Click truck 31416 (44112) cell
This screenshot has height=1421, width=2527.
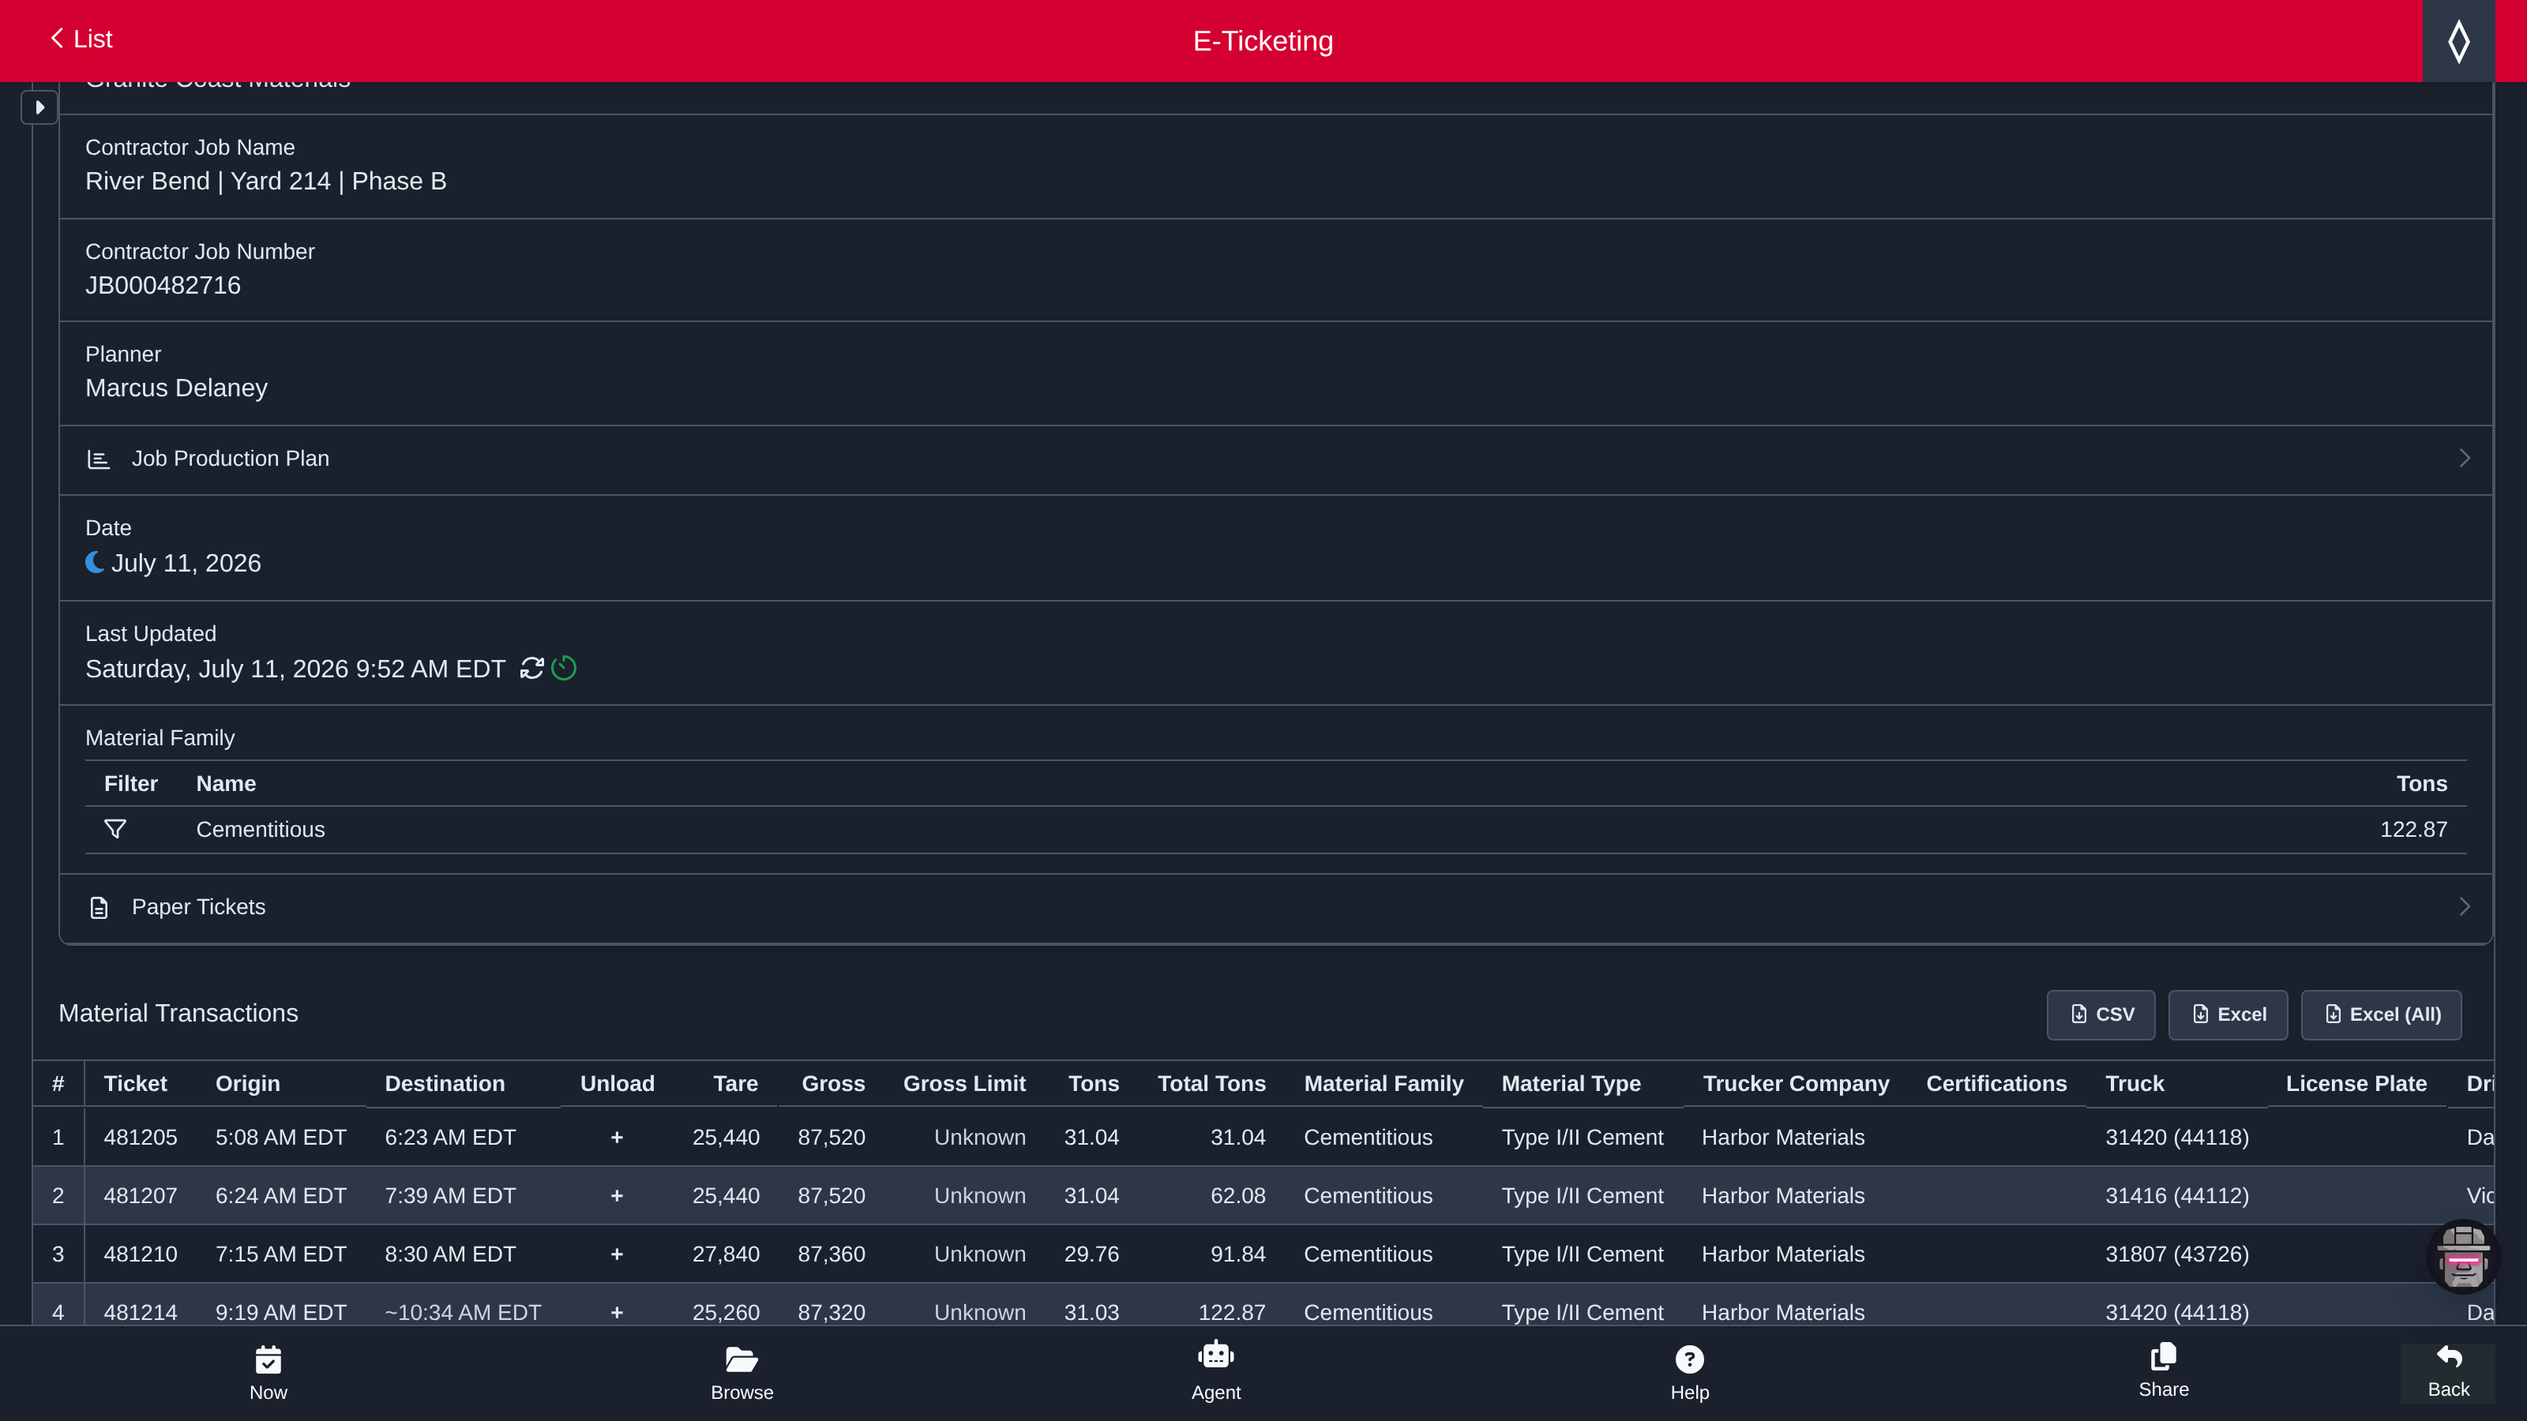(2177, 1197)
